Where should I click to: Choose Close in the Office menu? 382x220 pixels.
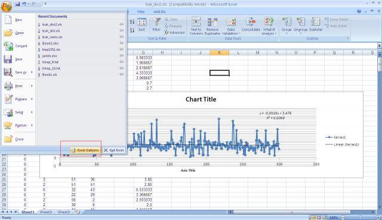pos(19,139)
